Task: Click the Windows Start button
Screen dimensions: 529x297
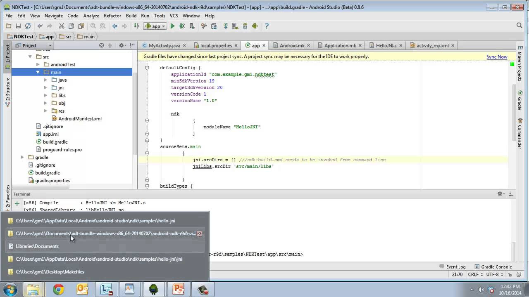Action: 10,290
